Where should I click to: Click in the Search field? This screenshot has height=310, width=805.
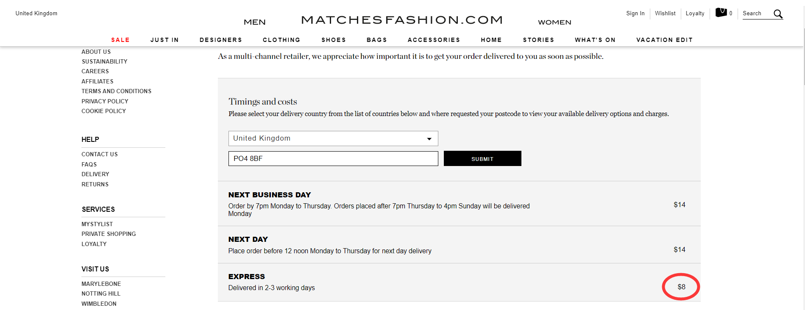pos(757,14)
